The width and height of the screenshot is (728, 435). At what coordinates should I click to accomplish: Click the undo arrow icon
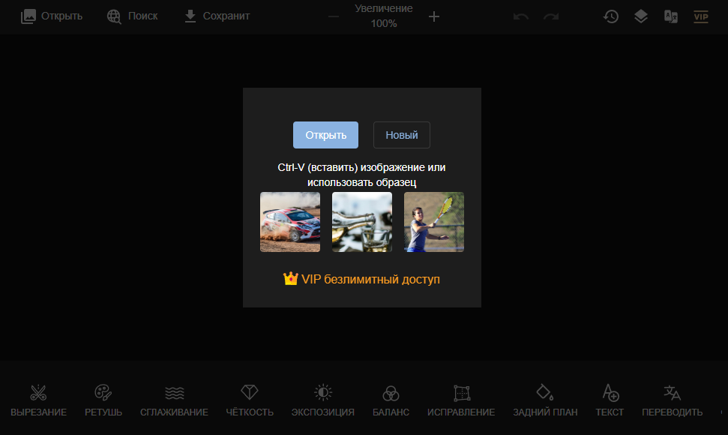click(521, 16)
